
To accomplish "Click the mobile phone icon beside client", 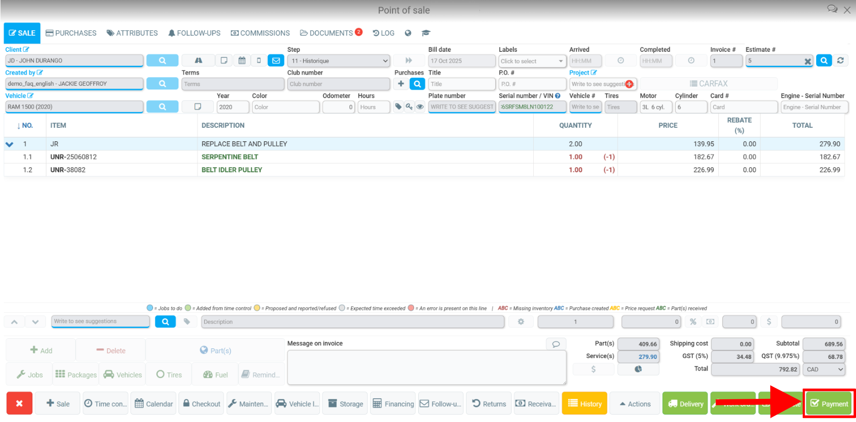I will tap(259, 61).
